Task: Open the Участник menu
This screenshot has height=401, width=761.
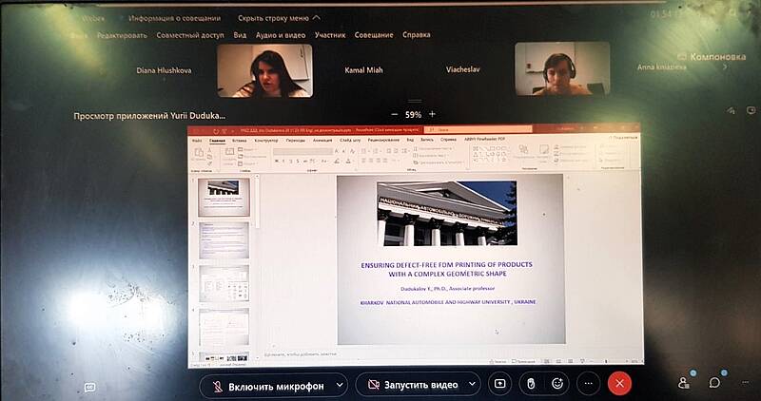Action: [x=330, y=35]
